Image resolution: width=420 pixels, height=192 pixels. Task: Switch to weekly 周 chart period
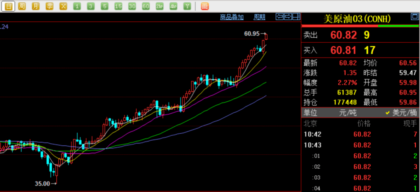(x=22, y=6)
